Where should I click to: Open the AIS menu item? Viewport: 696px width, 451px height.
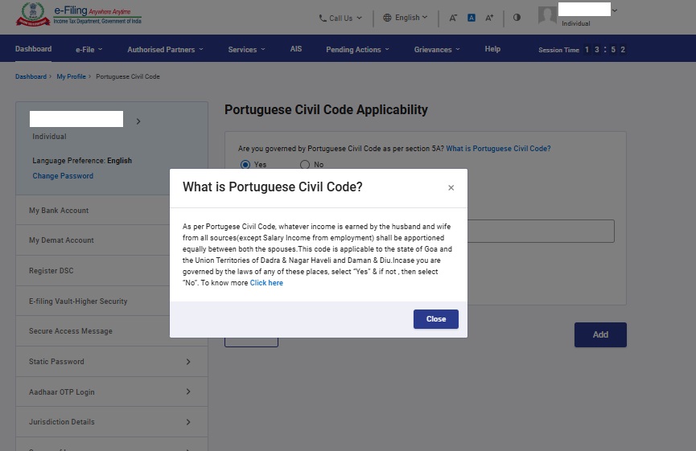[x=296, y=49]
